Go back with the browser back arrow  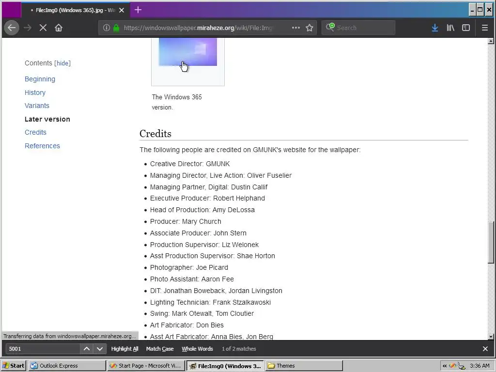pos(12,28)
